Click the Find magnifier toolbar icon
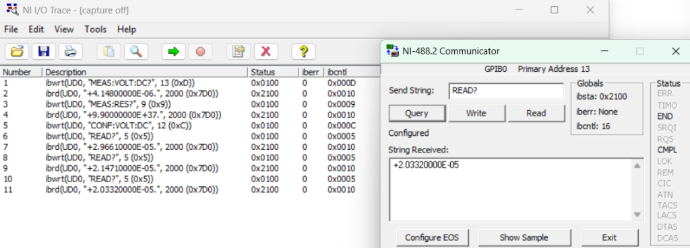 (x=135, y=52)
